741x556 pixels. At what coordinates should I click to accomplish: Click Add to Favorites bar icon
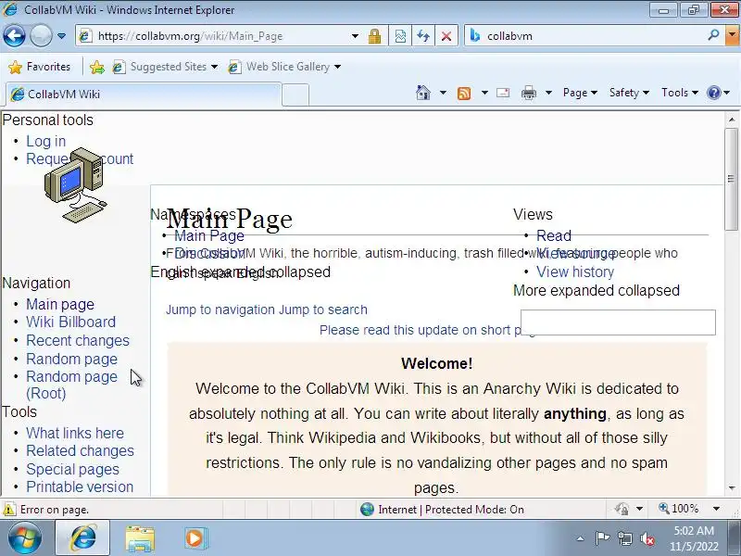[x=97, y=67]
